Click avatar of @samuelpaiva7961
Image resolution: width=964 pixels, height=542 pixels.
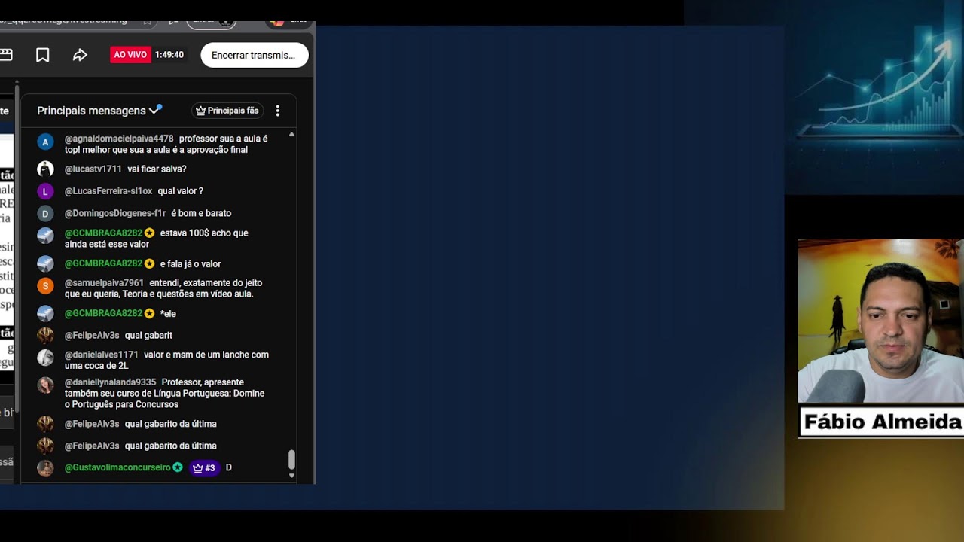[x=45, y=285]
